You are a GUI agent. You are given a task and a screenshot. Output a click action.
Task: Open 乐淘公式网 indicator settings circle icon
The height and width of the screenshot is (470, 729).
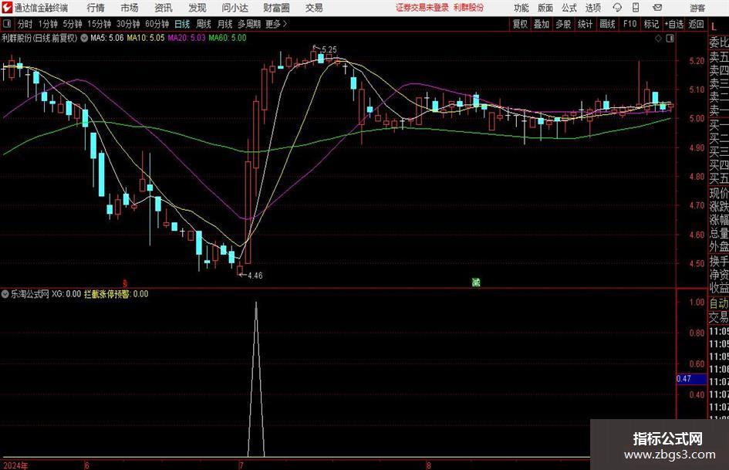coord(5,294)
